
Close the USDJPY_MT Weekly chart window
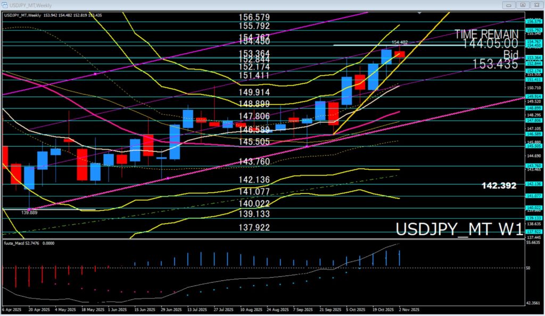coord(536,5)
